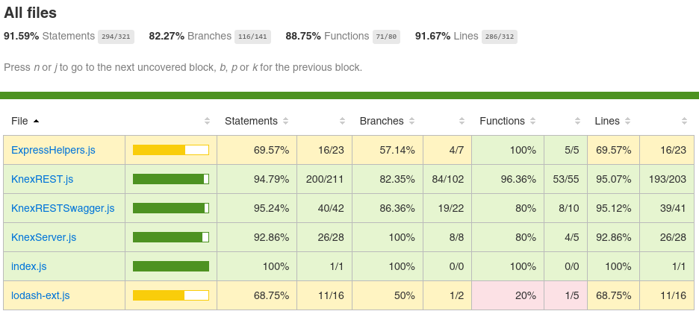
Task: Click lodash-ext.js functions count 1/5
Action: point(572,295)
